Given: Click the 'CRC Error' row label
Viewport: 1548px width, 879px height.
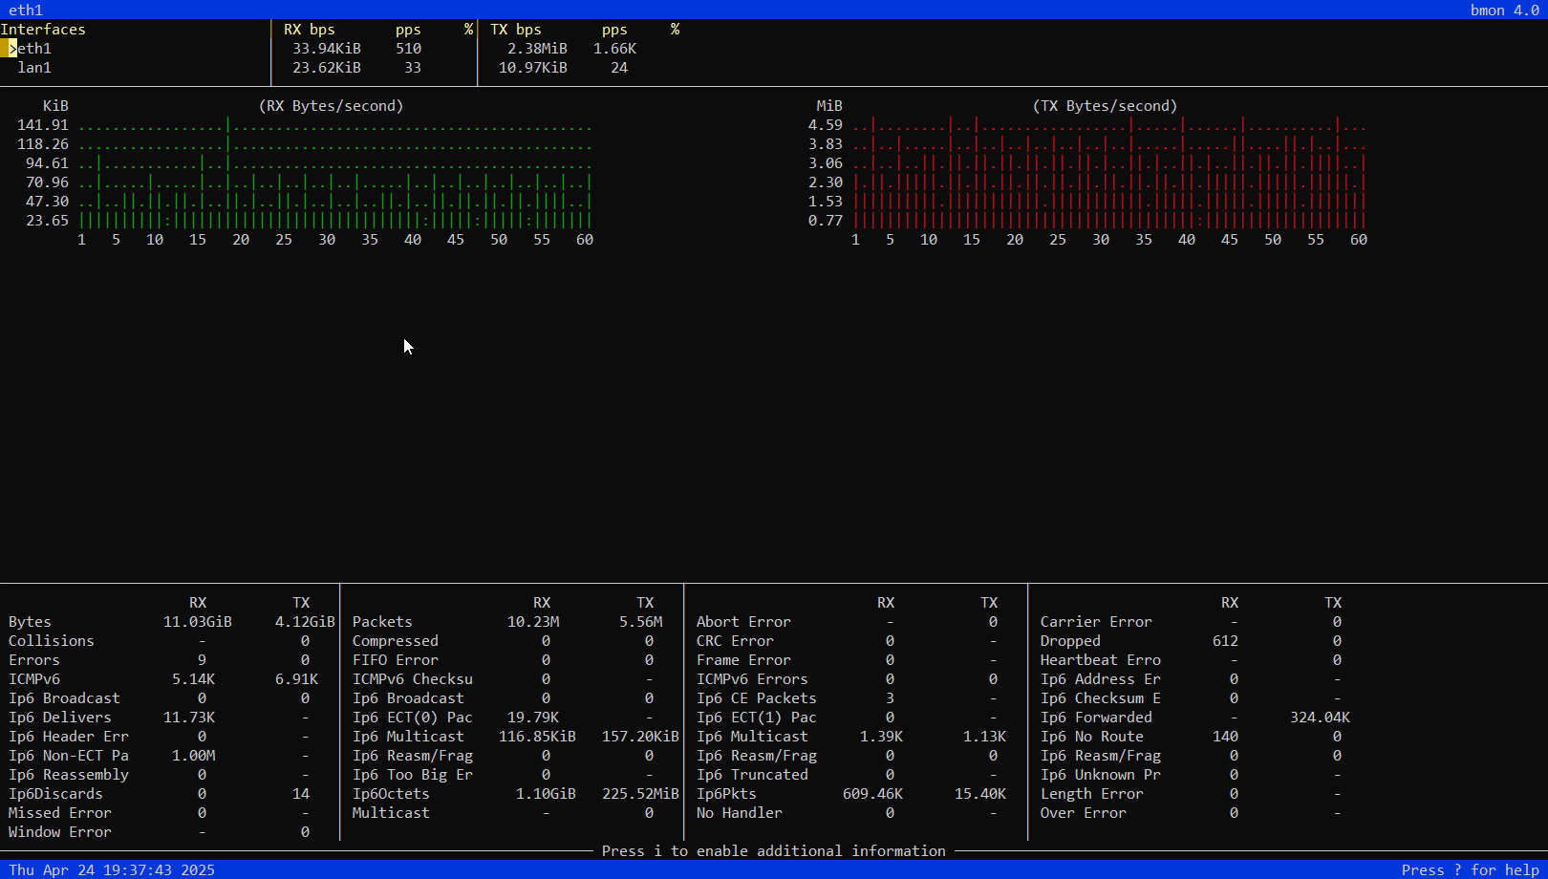Looking at the screenshot, I should pyautogui.click(x=735, y=641).
